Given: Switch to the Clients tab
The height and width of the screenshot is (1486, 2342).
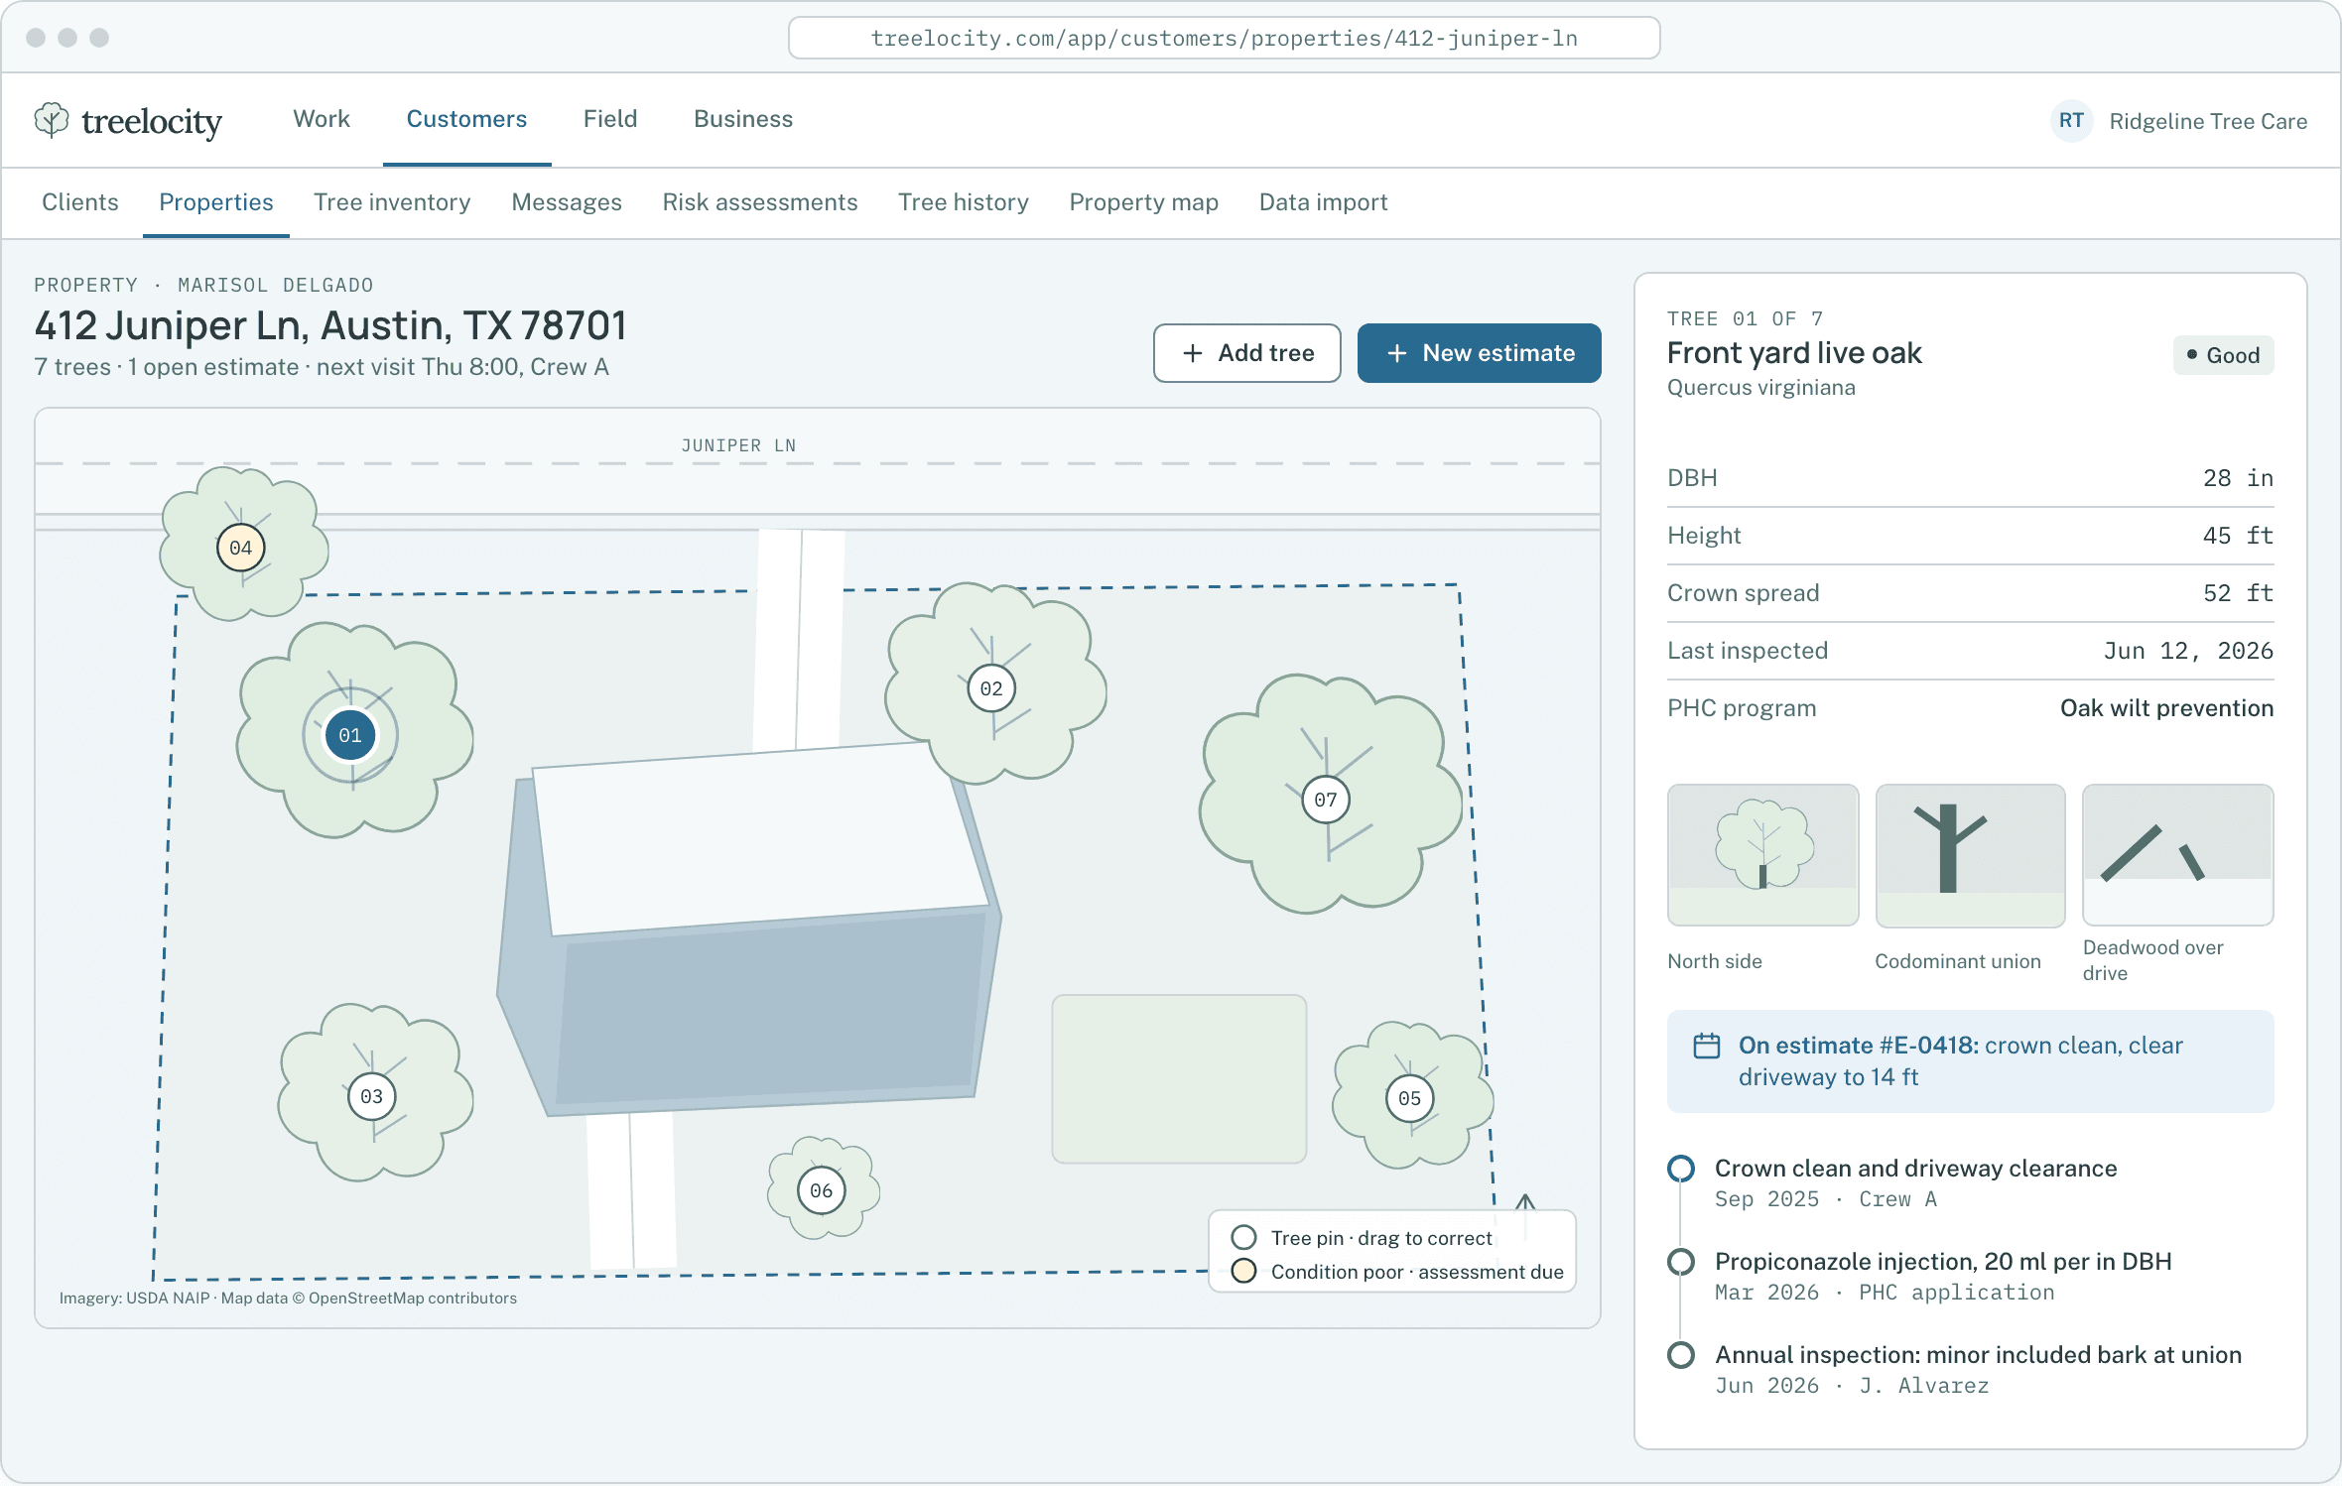Looking at the screenshot, I should tap(80, 202).
